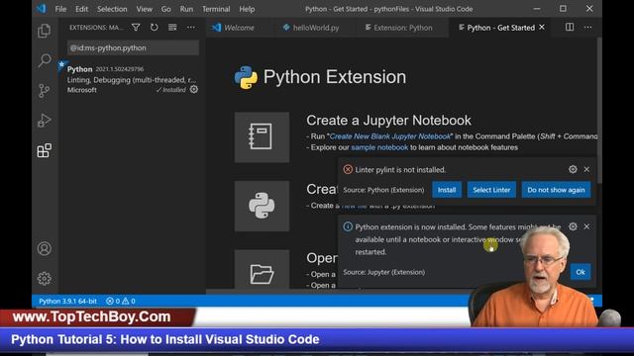Viewport: 634px width, 356px height.
Task: Open the Help menu
Action: pos(247,9)
